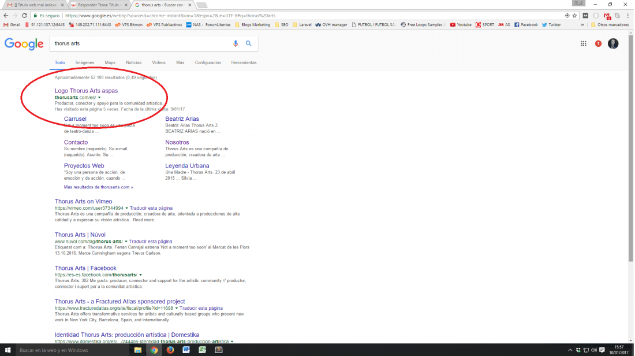Open Firefox from the taskbar
This screenshot has height=356, width=635.
[170, 350]
